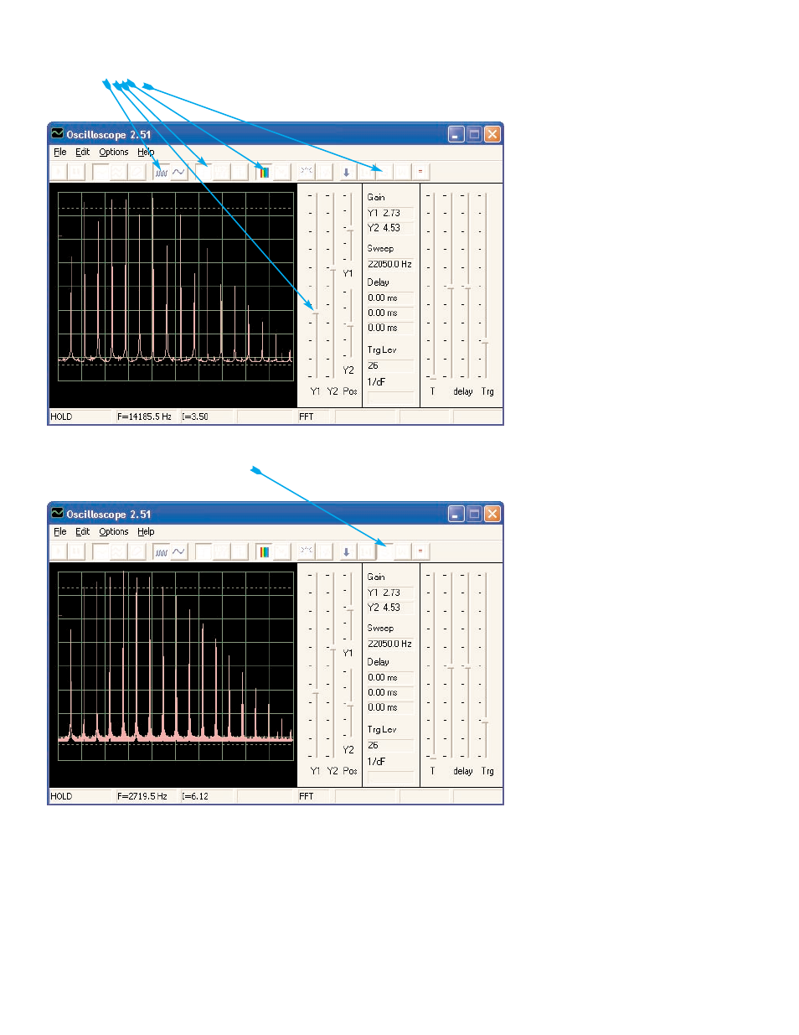Viewport: 799px width, 1035px height.
Task: Click Y1 Pos slider thumb, F=14185.5 Hz window
Action: coord(350,230)
